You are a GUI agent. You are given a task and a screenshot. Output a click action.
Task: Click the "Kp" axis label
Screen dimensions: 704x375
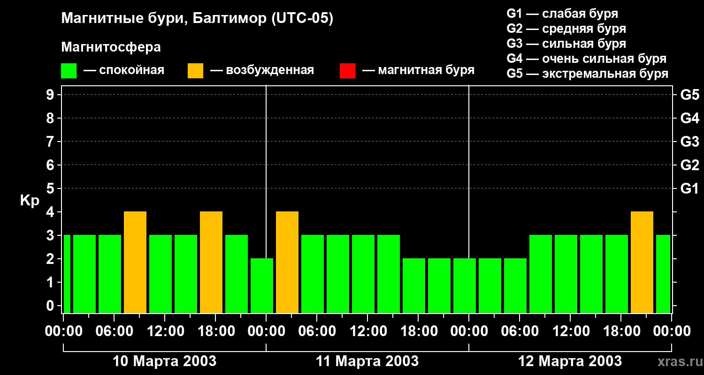pyautogui.click(x=30, y=201)
